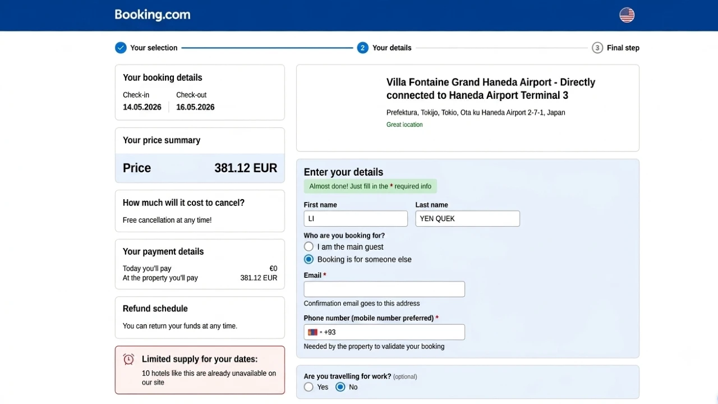Click into the First name field
The height and width of the screenshot is (404, 718).
[356, 219]
